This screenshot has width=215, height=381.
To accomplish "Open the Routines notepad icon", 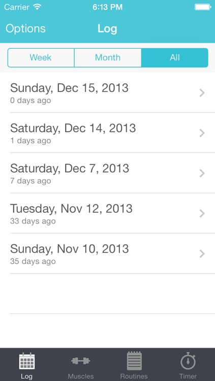I will pyautogui.click(x=134, y=361).
